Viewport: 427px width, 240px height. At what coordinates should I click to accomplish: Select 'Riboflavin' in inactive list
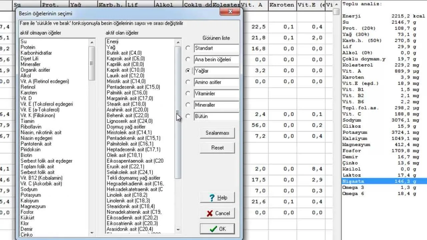[31, 127]
